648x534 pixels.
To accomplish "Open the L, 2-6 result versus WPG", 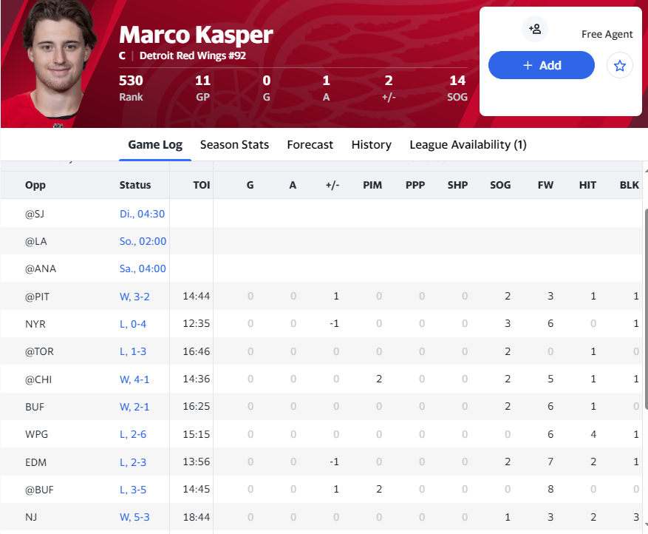I will [134, 435].
